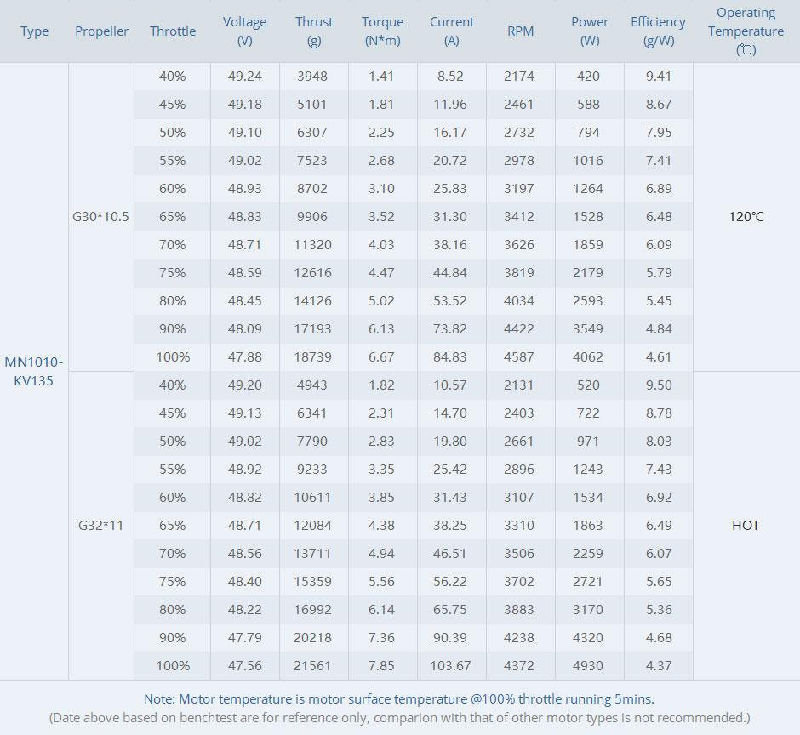800x735 pixels.
Task: Select the MN1010-KV135 motor type cell
Action: [34, 372]
